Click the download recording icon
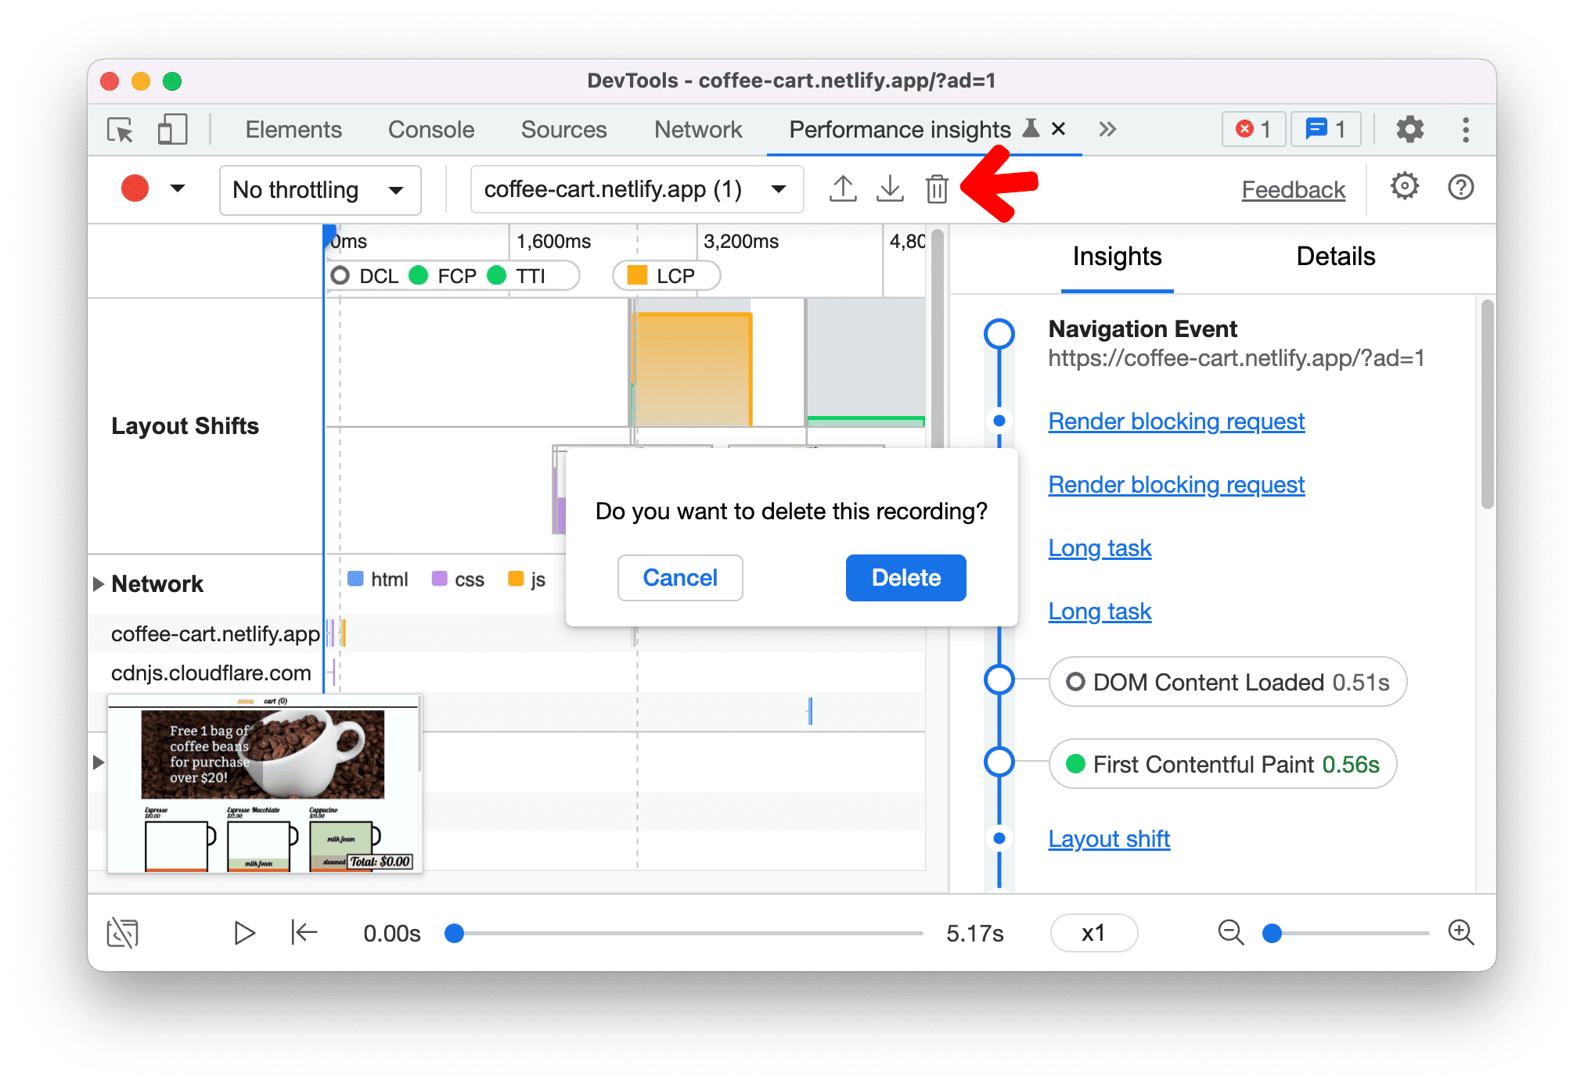The height and width of the screenshot is (1087, 1584). tap(891, 188)
